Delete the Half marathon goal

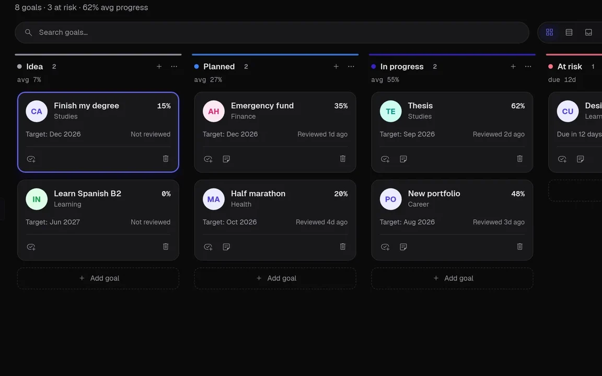pos(342,246)
